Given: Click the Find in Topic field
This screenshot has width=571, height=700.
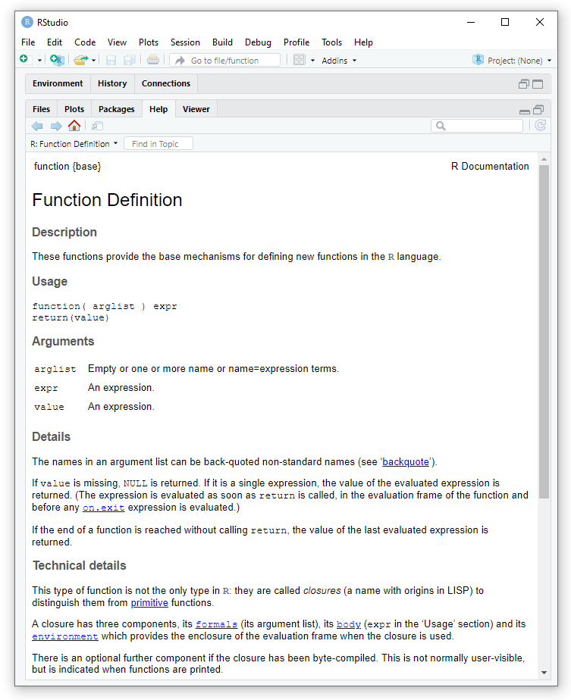Looking at the screenshot, I should pyautogui.click(x=158, y=144).
